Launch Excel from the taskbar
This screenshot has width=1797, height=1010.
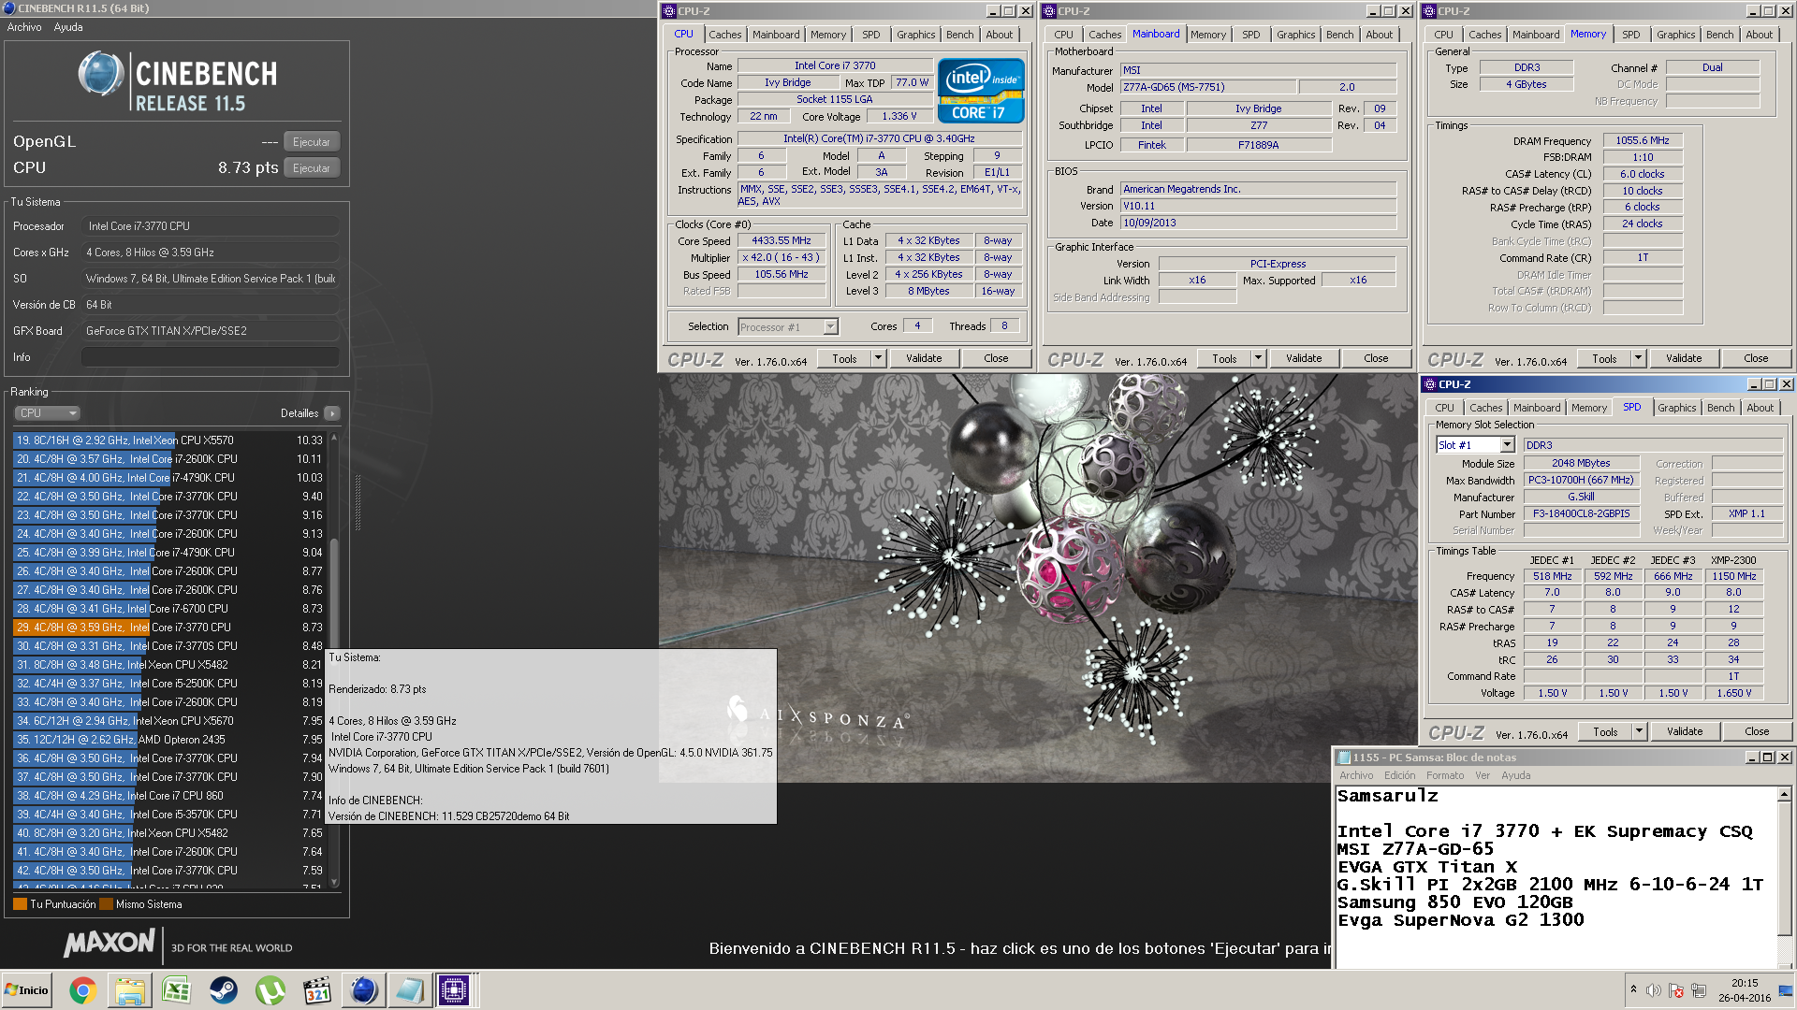point(176,990)
